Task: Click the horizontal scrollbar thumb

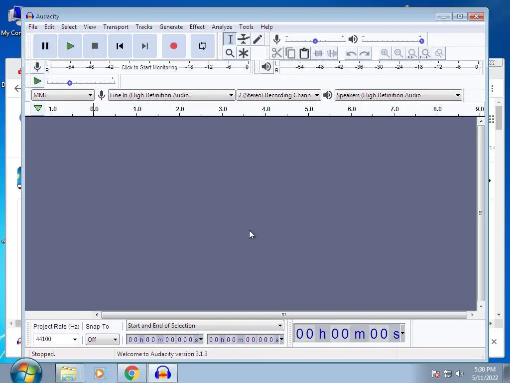Action: [284, 315]
